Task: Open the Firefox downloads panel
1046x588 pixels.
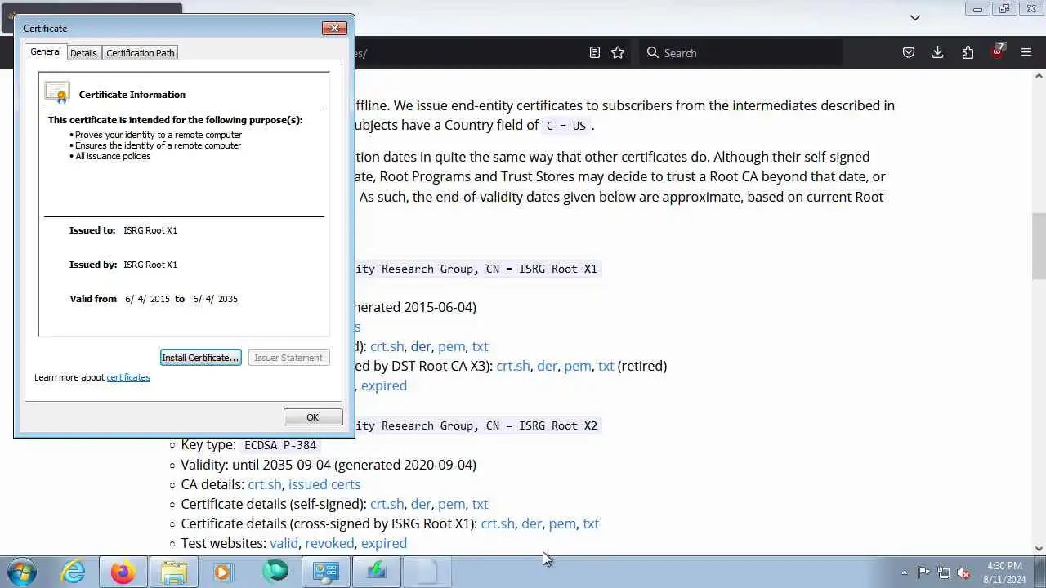Action: coord(938,52)
